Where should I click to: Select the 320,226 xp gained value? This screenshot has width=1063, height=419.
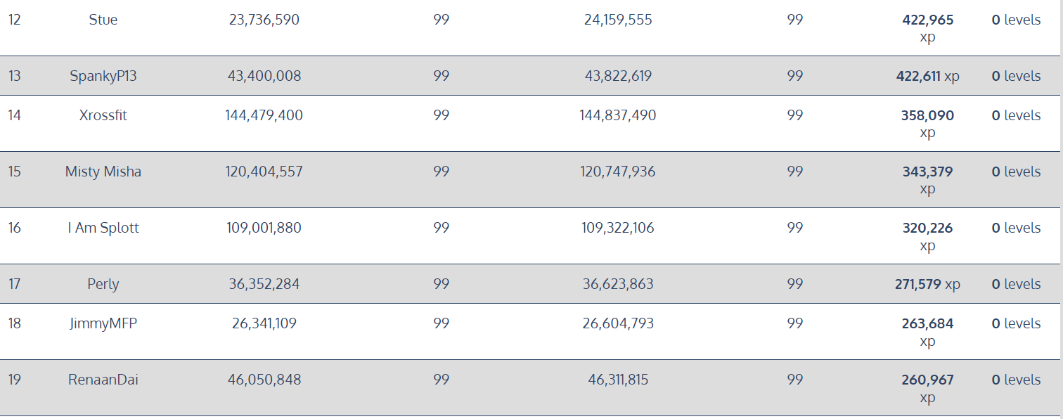tap(927, 228)
